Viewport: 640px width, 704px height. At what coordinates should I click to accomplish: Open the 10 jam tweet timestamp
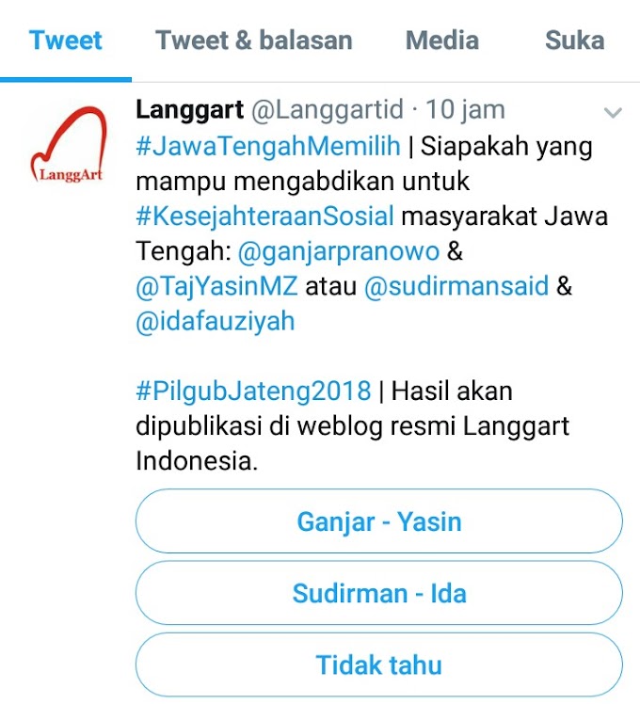click(465, 109)
